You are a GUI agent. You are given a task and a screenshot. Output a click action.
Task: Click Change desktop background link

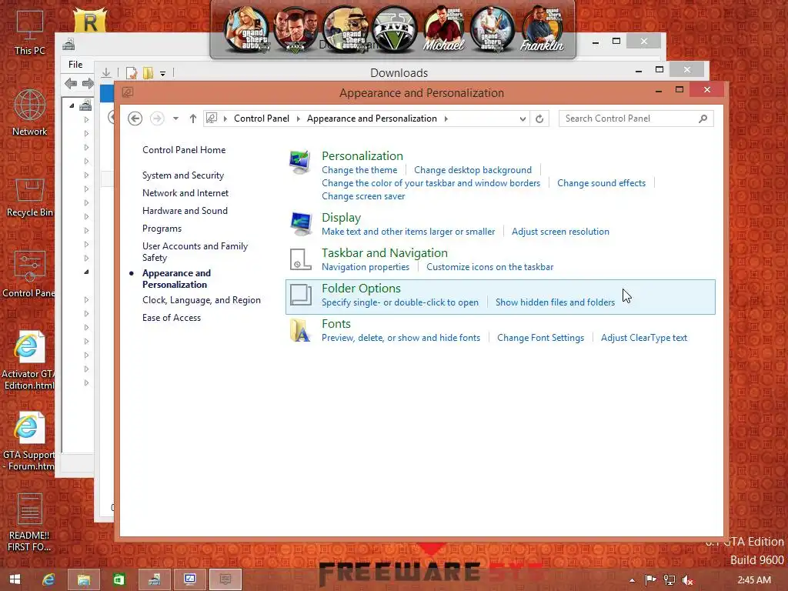(472, 170)
